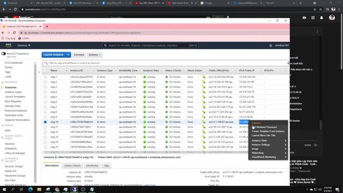Open Security Groups in sidebar
Viewport: 343px width, 193px height.
pos(13,167)
